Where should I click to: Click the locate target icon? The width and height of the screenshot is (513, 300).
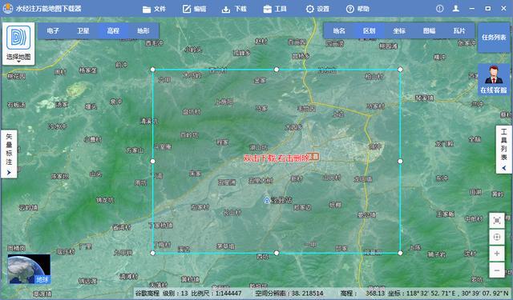[497, 238]
